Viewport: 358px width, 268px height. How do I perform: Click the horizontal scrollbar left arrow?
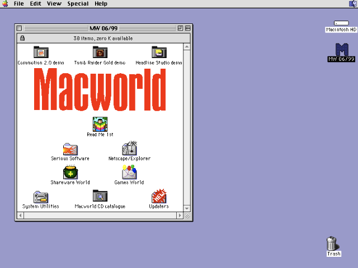[20, 216]
